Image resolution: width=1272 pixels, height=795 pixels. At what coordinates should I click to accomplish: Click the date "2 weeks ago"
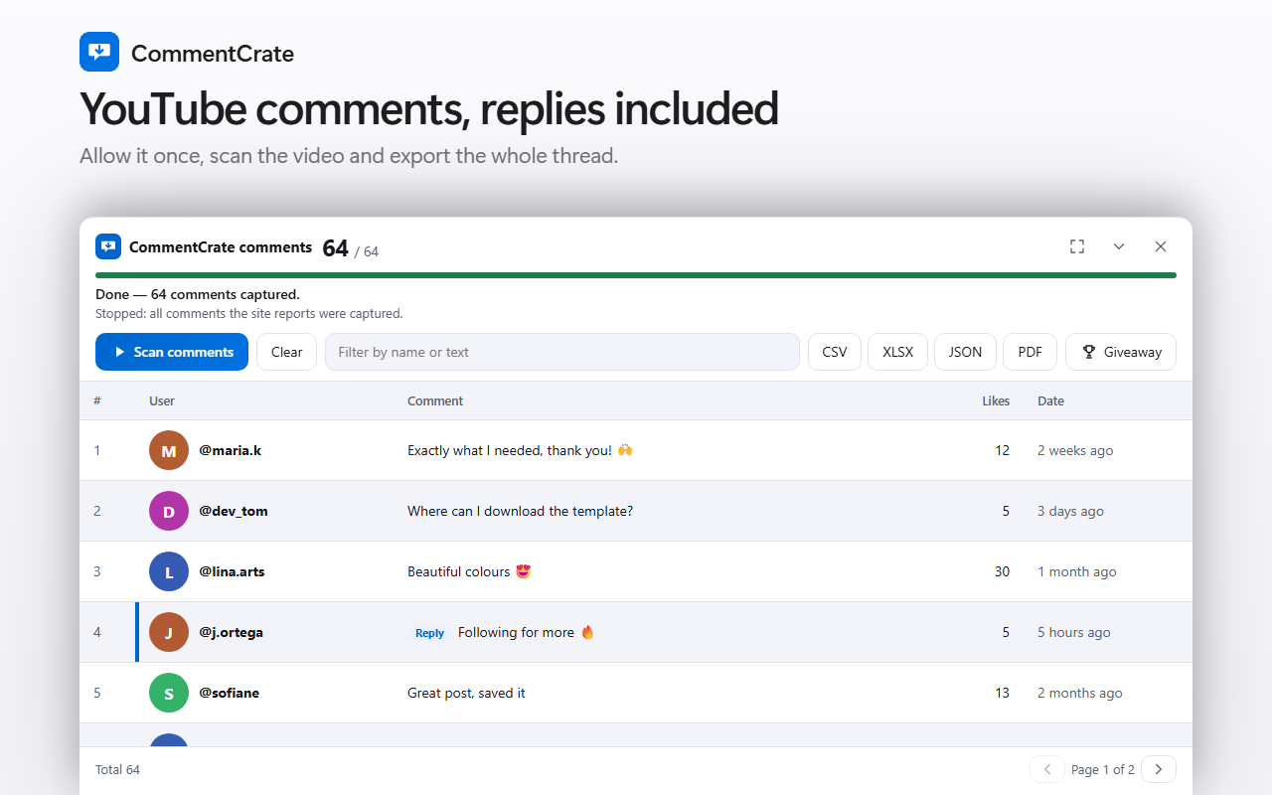tap(1075, 450)
